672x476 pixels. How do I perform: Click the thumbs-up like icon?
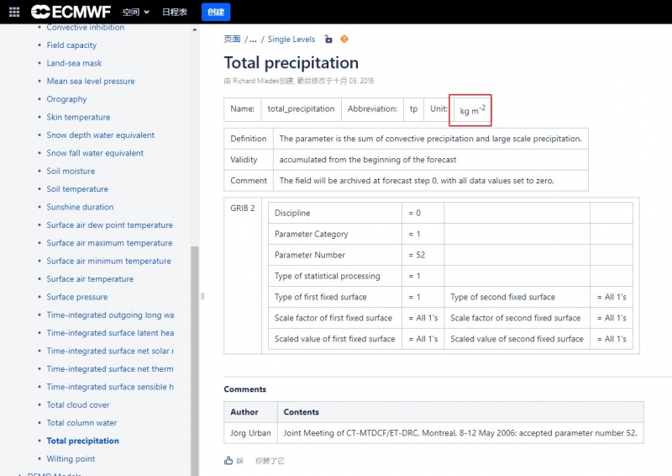tap(228, 461)
